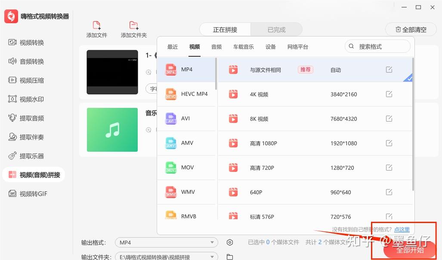The image size is (442, 260).
Task: Select the 8K 视频 7680*4320 row
Action: click(x=315, y=119)
